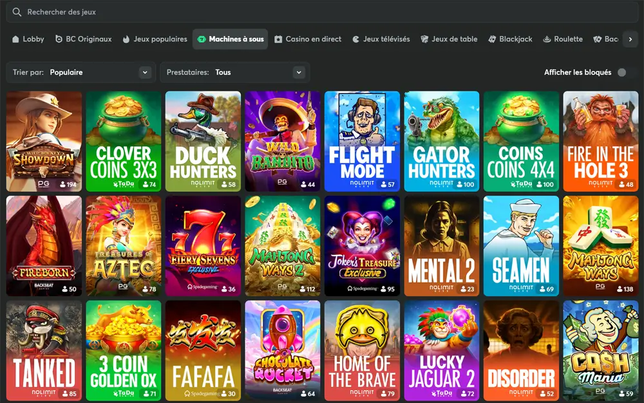Toggle Afficher les bloqués switch
Viewport: 644px width, 403px height.
[x=622, y=72]
